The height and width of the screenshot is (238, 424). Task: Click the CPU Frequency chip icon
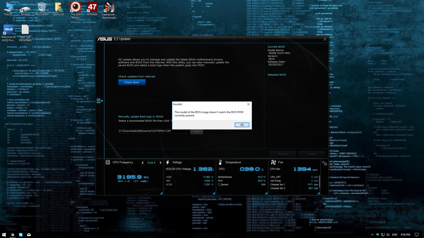pyautogui.click(x=108, y=163)
